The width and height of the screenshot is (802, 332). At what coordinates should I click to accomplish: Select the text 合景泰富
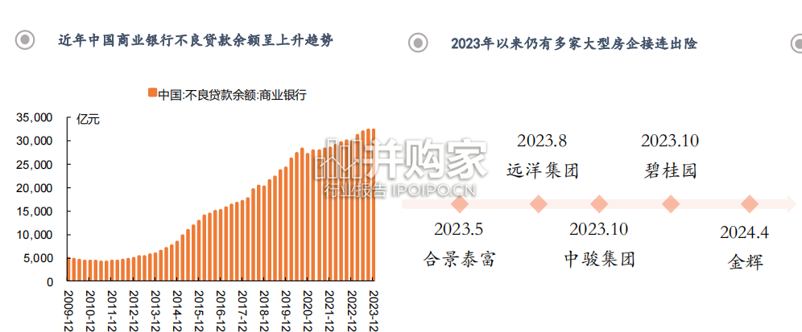tap(459, 259)
